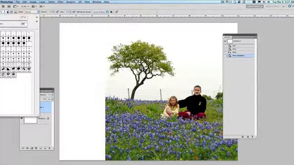Open the File menu
The height and width of the screenshot is (165, 294).
pyautogui.click(x=17, y=2)
